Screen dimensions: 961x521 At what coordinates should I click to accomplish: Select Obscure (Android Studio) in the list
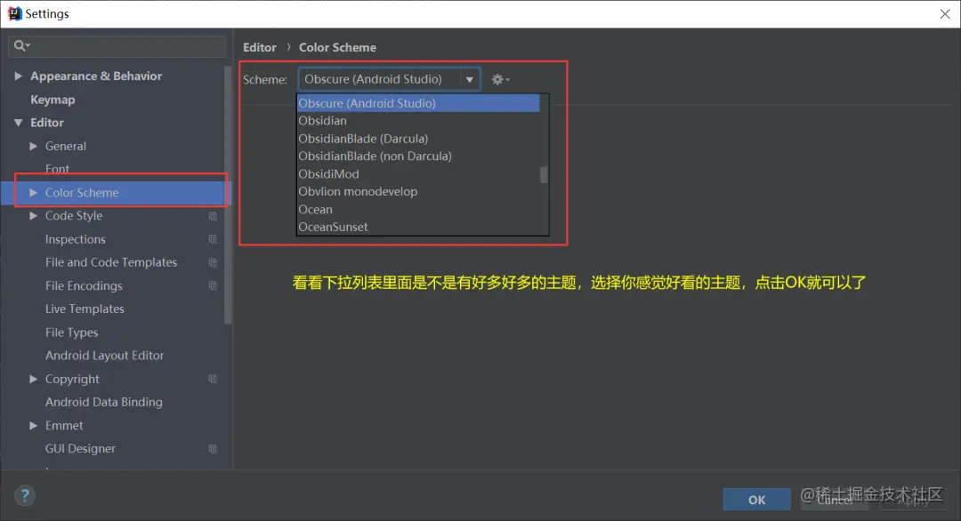coord(418,103)
